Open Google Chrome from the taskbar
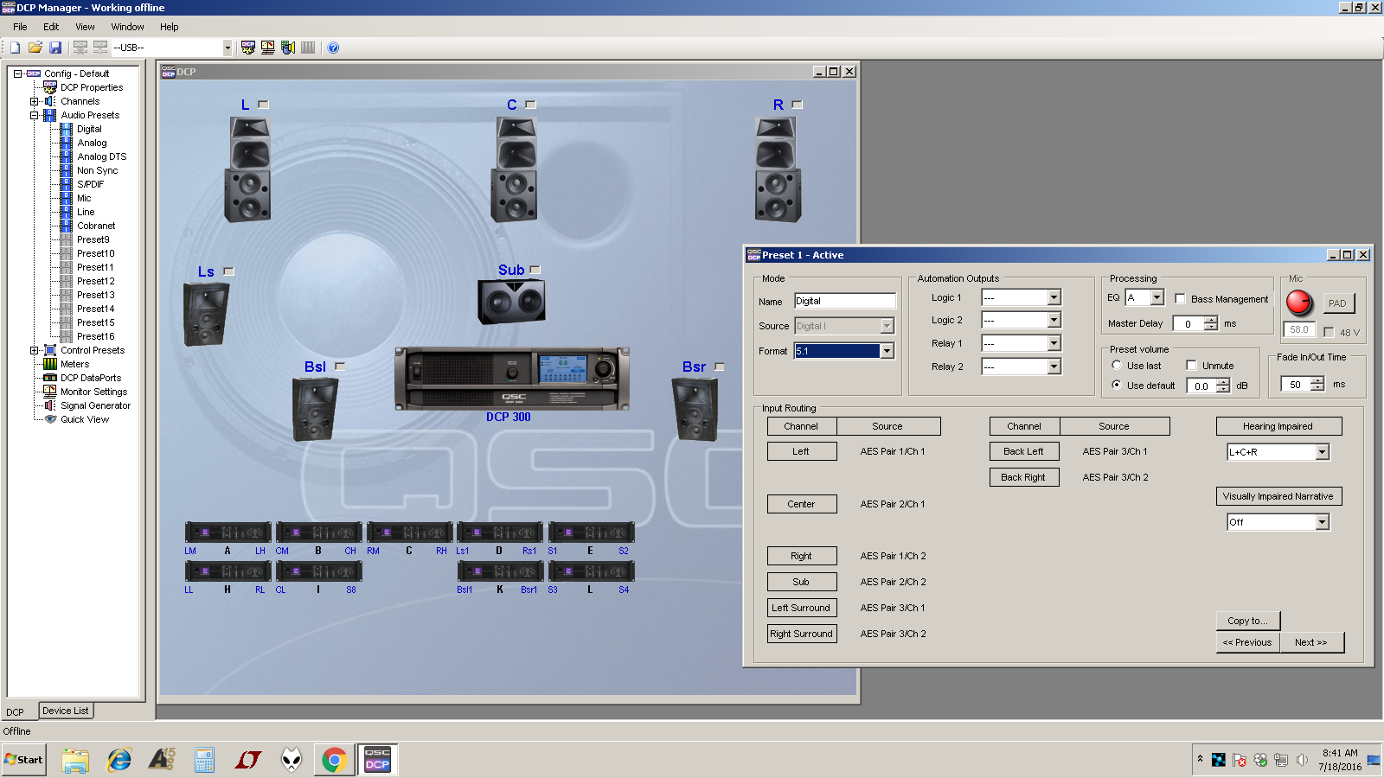This screenshot has width=1384, height=778. [x=334, y=760]
